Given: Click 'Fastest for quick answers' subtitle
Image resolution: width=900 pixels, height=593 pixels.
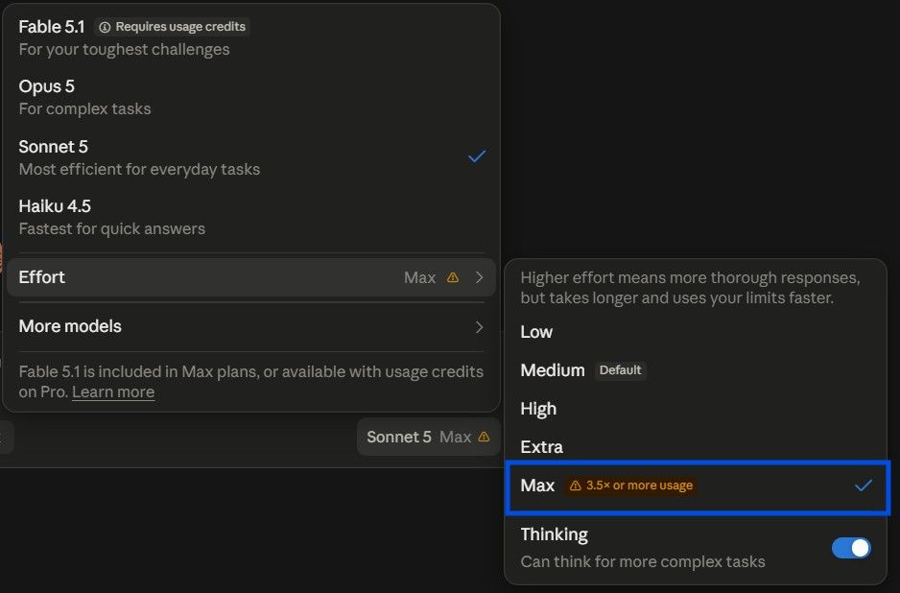Looking at the screenshot, I should click(112, 229).
